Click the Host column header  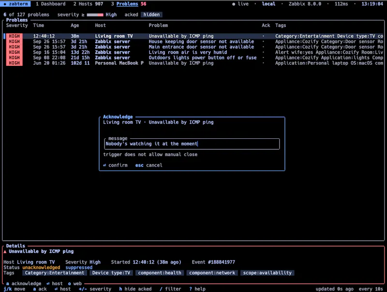(100, 25)
